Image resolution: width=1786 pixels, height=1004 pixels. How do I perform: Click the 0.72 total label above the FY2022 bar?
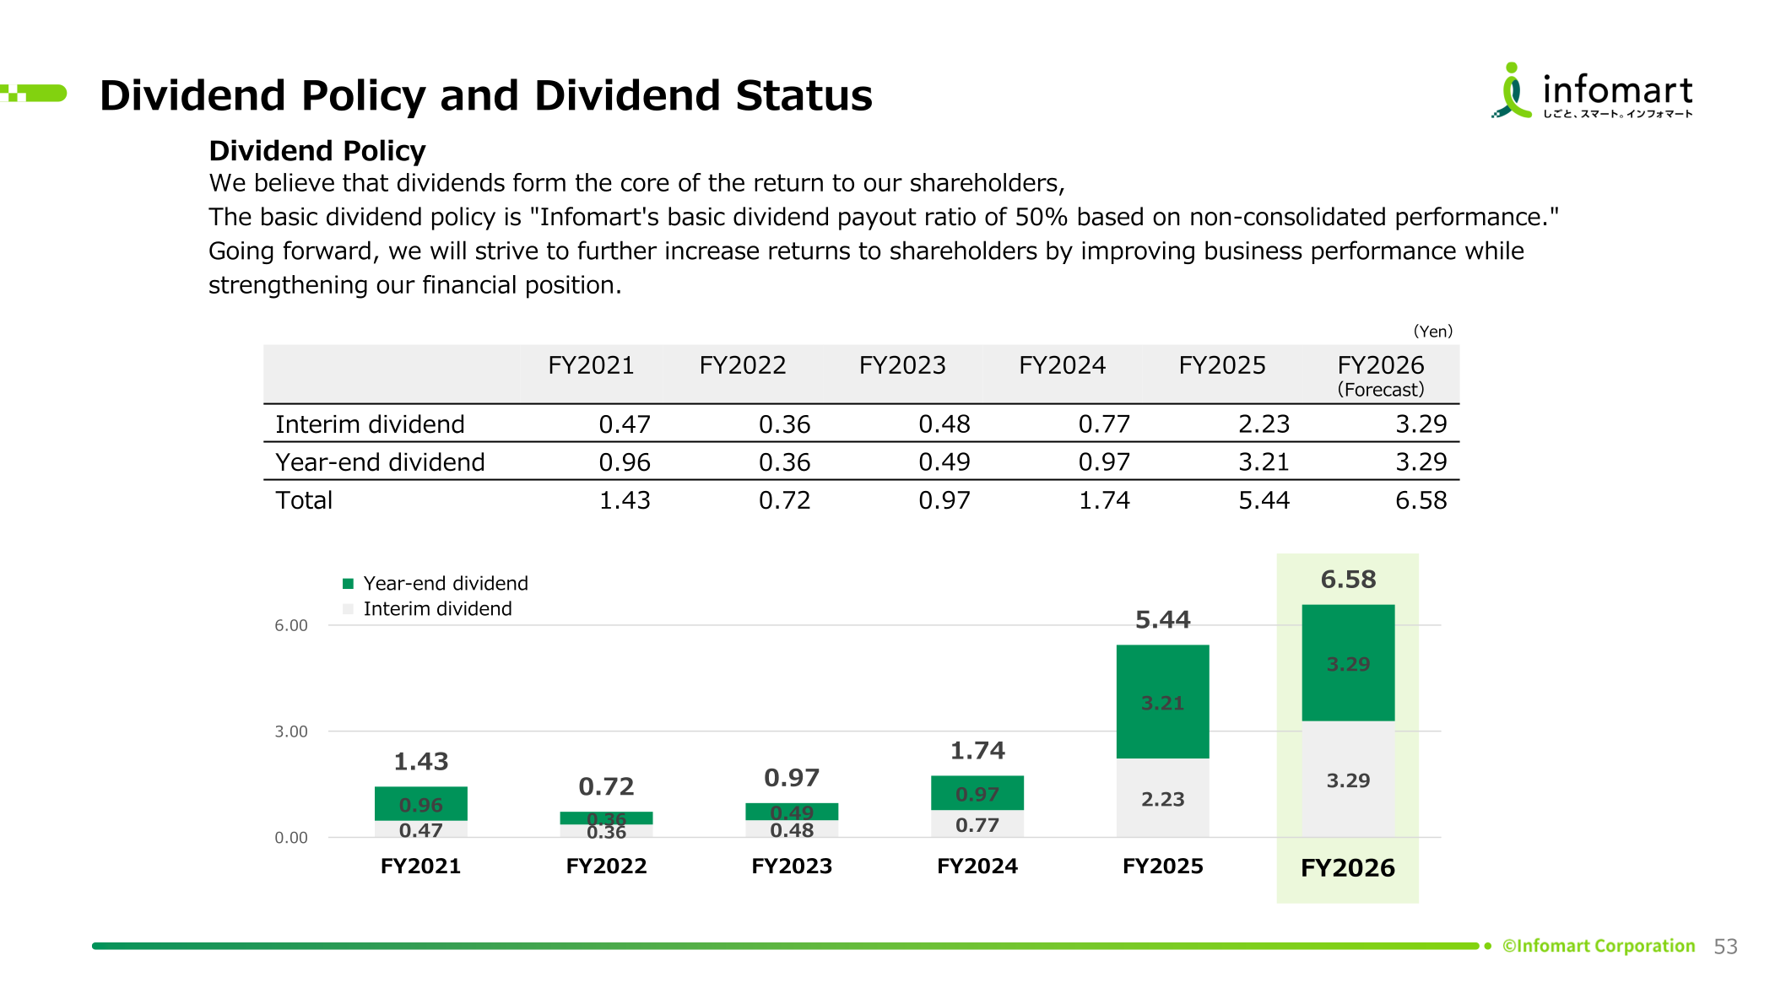[x=606, y=787]
